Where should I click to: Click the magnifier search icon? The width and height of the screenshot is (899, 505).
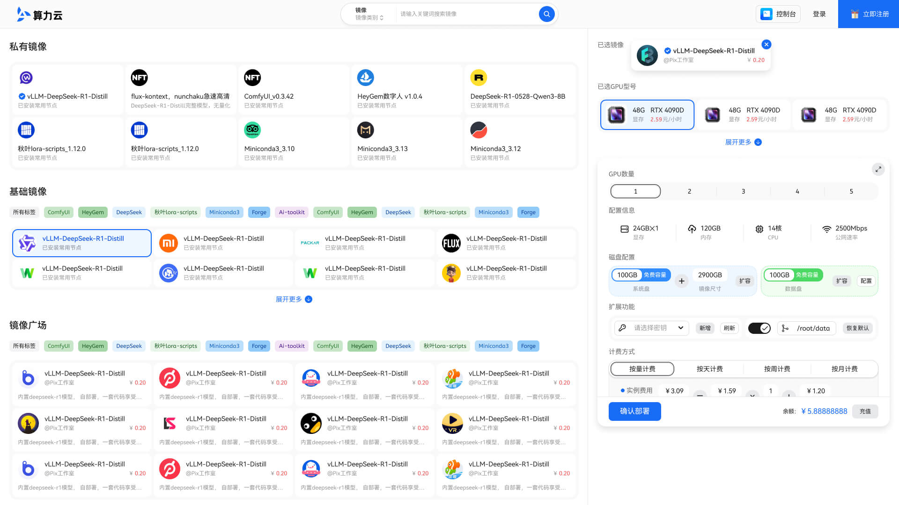pos(546,14)
